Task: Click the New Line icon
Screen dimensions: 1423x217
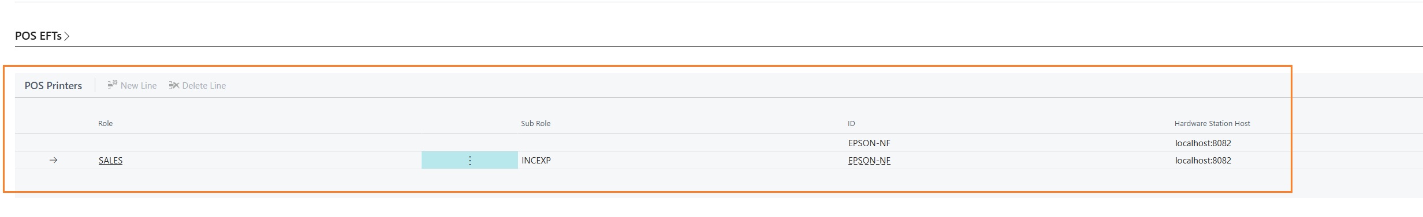Action: (113, 85)
